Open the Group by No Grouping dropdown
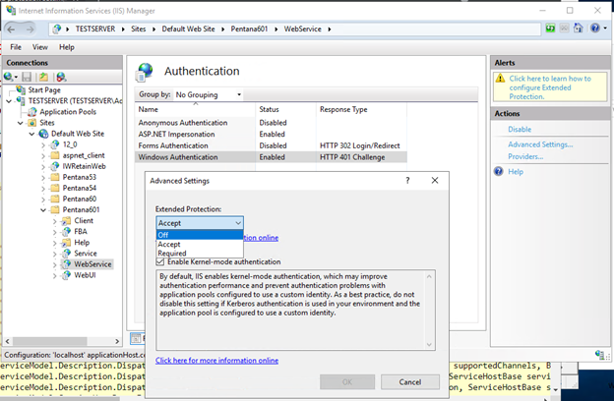This screenshot has height=401, width=614. pyautogui.click(x=209, y=94)
